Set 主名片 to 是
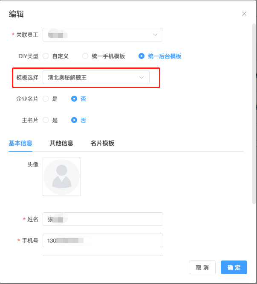The height and width of the screenshot is (284, 257). click(x=46, y=120)
